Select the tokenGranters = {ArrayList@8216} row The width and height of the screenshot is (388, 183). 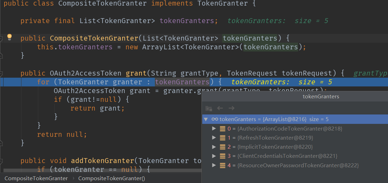coord(295,119)
